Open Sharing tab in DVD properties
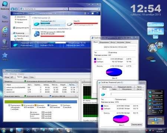The height and width of the screenshot is (133, 167). click(113, 42)
